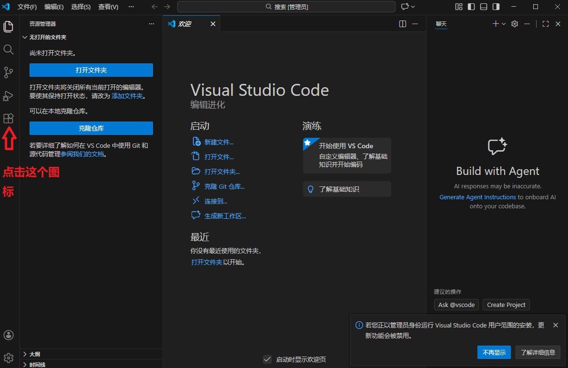Screen dimensions: 568x368
Task: Open the 文件(F) menu
Action: click(27, 7)
